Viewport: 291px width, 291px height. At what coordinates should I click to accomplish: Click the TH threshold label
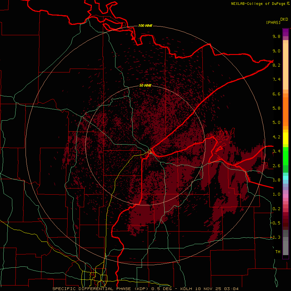click(278, 252)
